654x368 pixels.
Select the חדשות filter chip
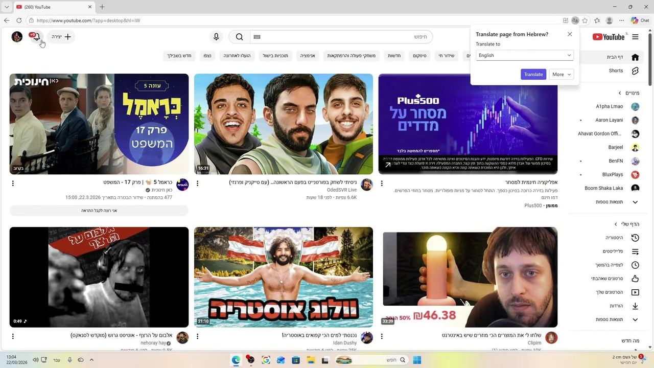394,55
